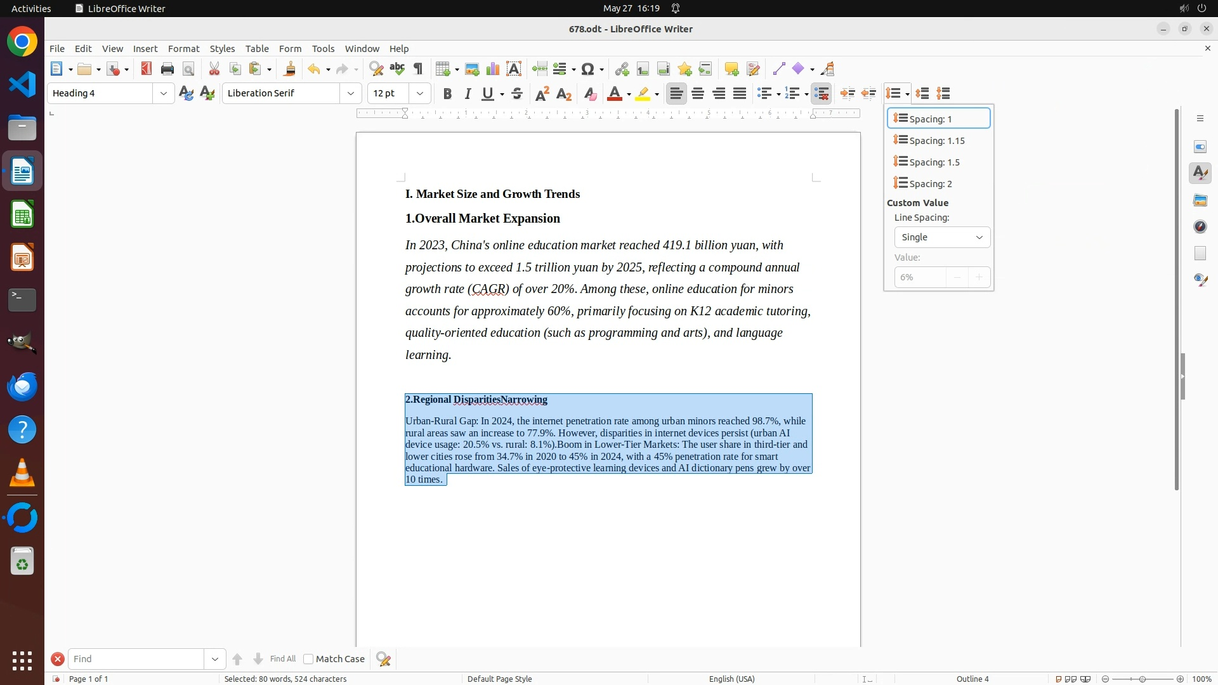The height and width of the screenshot is (685, 1218).
Task: Click the Insert Special Character icon
Action: pyautogui.click(x=588, y=69)
